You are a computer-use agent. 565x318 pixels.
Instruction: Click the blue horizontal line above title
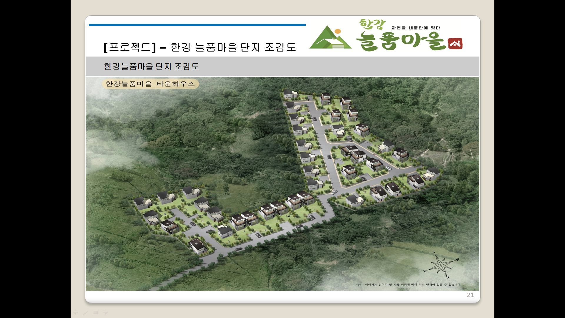pyautogui.click(x=197, y=25)
